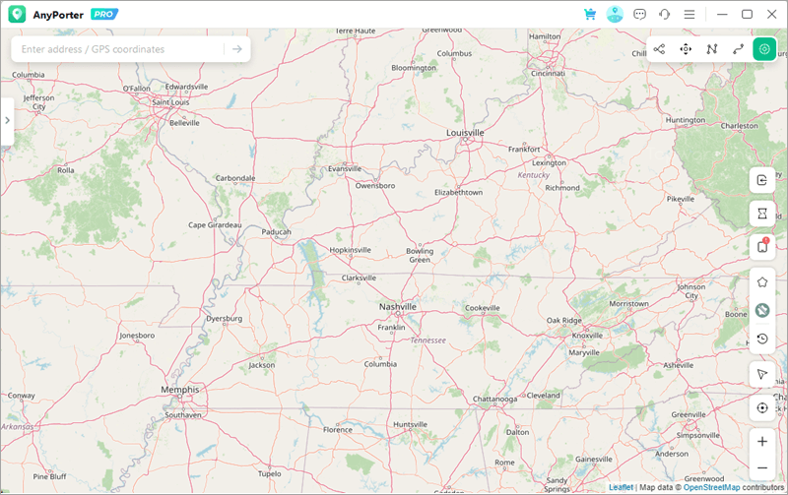Click Johnson City on the map
This screenshot has width=788, height=495.
691,291
